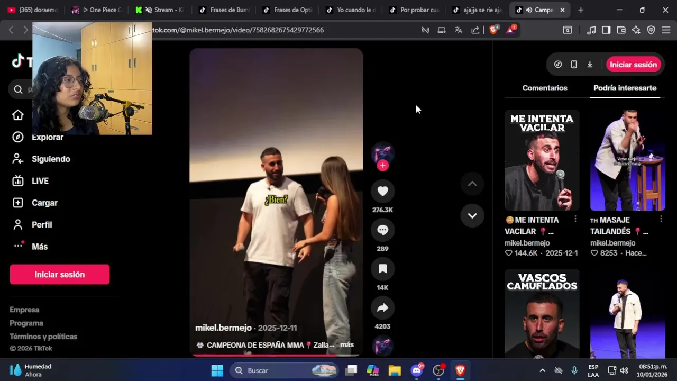Screen dimensions: 677x381
Task: Like the video with the heart icon
Action: click(382, 191)
